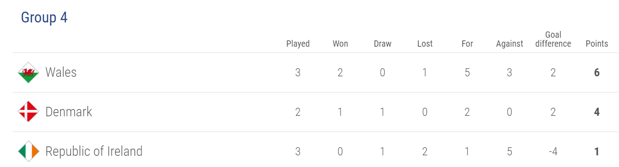This screenshot has height=167, width=619.
Task: Click the For column header
Action: pos(467,44)
